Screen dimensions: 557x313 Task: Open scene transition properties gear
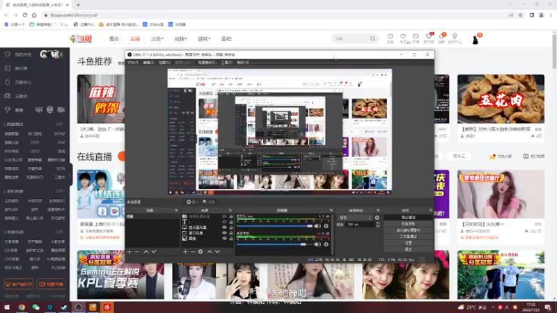click(377, 218)
